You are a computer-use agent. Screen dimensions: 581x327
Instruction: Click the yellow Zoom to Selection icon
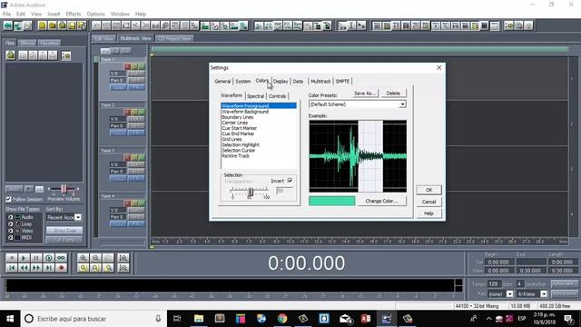pos(84,268)
